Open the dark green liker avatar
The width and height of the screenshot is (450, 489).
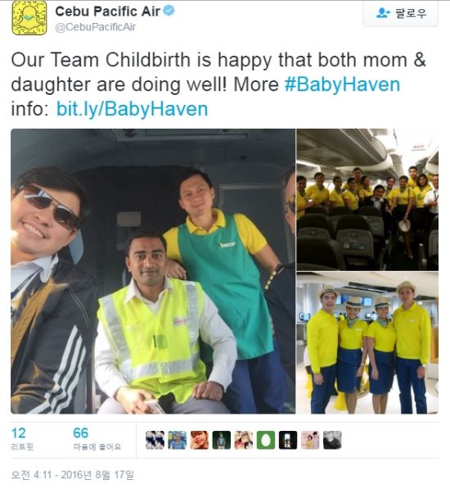(222, 440)
